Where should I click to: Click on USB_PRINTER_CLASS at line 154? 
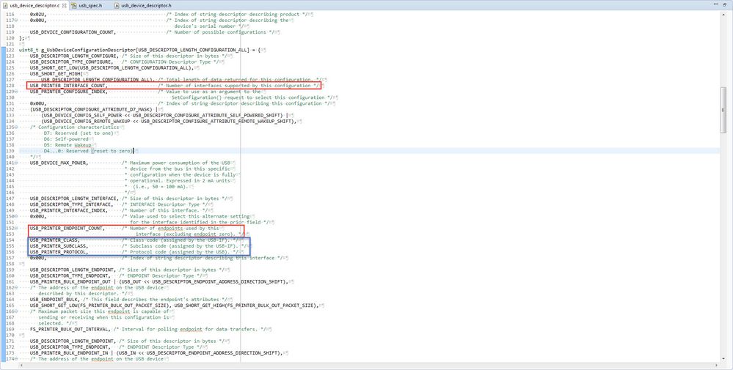coord(54,240)
